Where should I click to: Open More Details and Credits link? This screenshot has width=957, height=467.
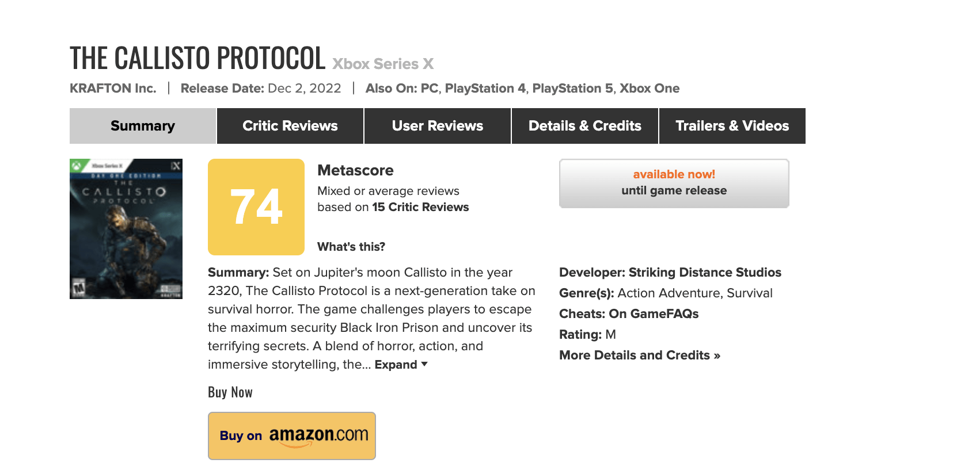point(640,355)
